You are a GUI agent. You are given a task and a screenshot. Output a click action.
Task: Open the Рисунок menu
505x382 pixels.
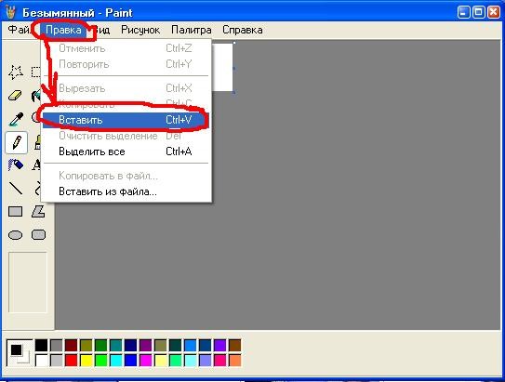pyautogui.click(x=140, y=30)
